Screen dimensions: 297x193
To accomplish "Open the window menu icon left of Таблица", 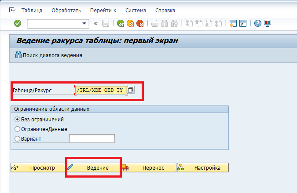I will click(x=12, y=10).
